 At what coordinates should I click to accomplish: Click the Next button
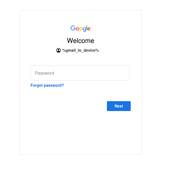click(x=119, y=106)
